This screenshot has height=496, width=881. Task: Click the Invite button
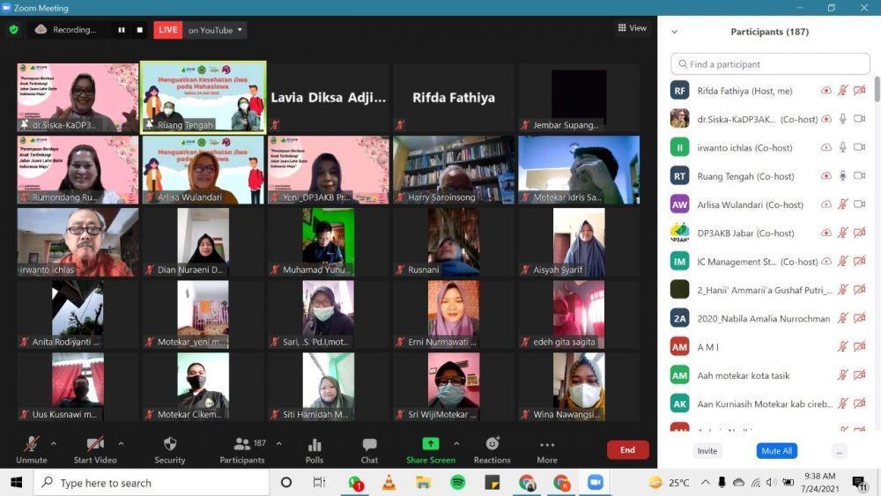coord(707,451)
